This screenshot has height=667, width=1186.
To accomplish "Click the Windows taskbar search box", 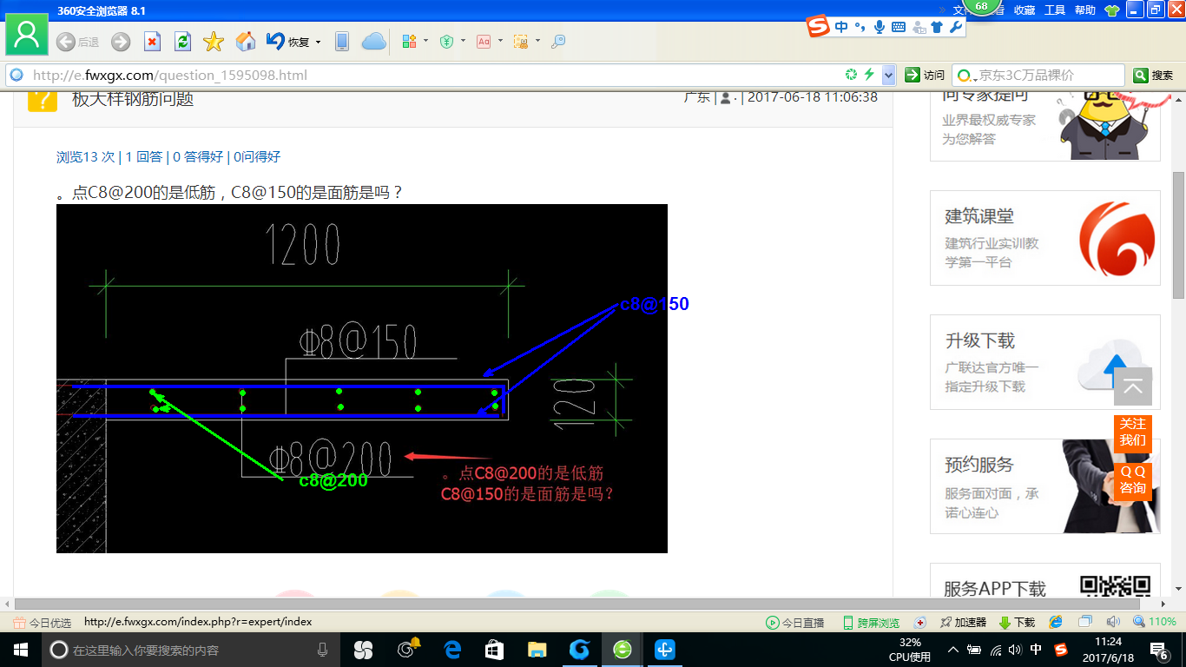I will tap(191, 650).
